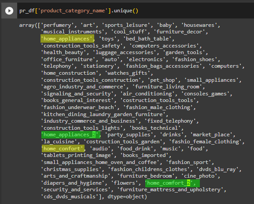The width and height of the screenshot is (254, 204).
Task: Click 'fashion_male_clothing' in the output
Action: [158, 107]
